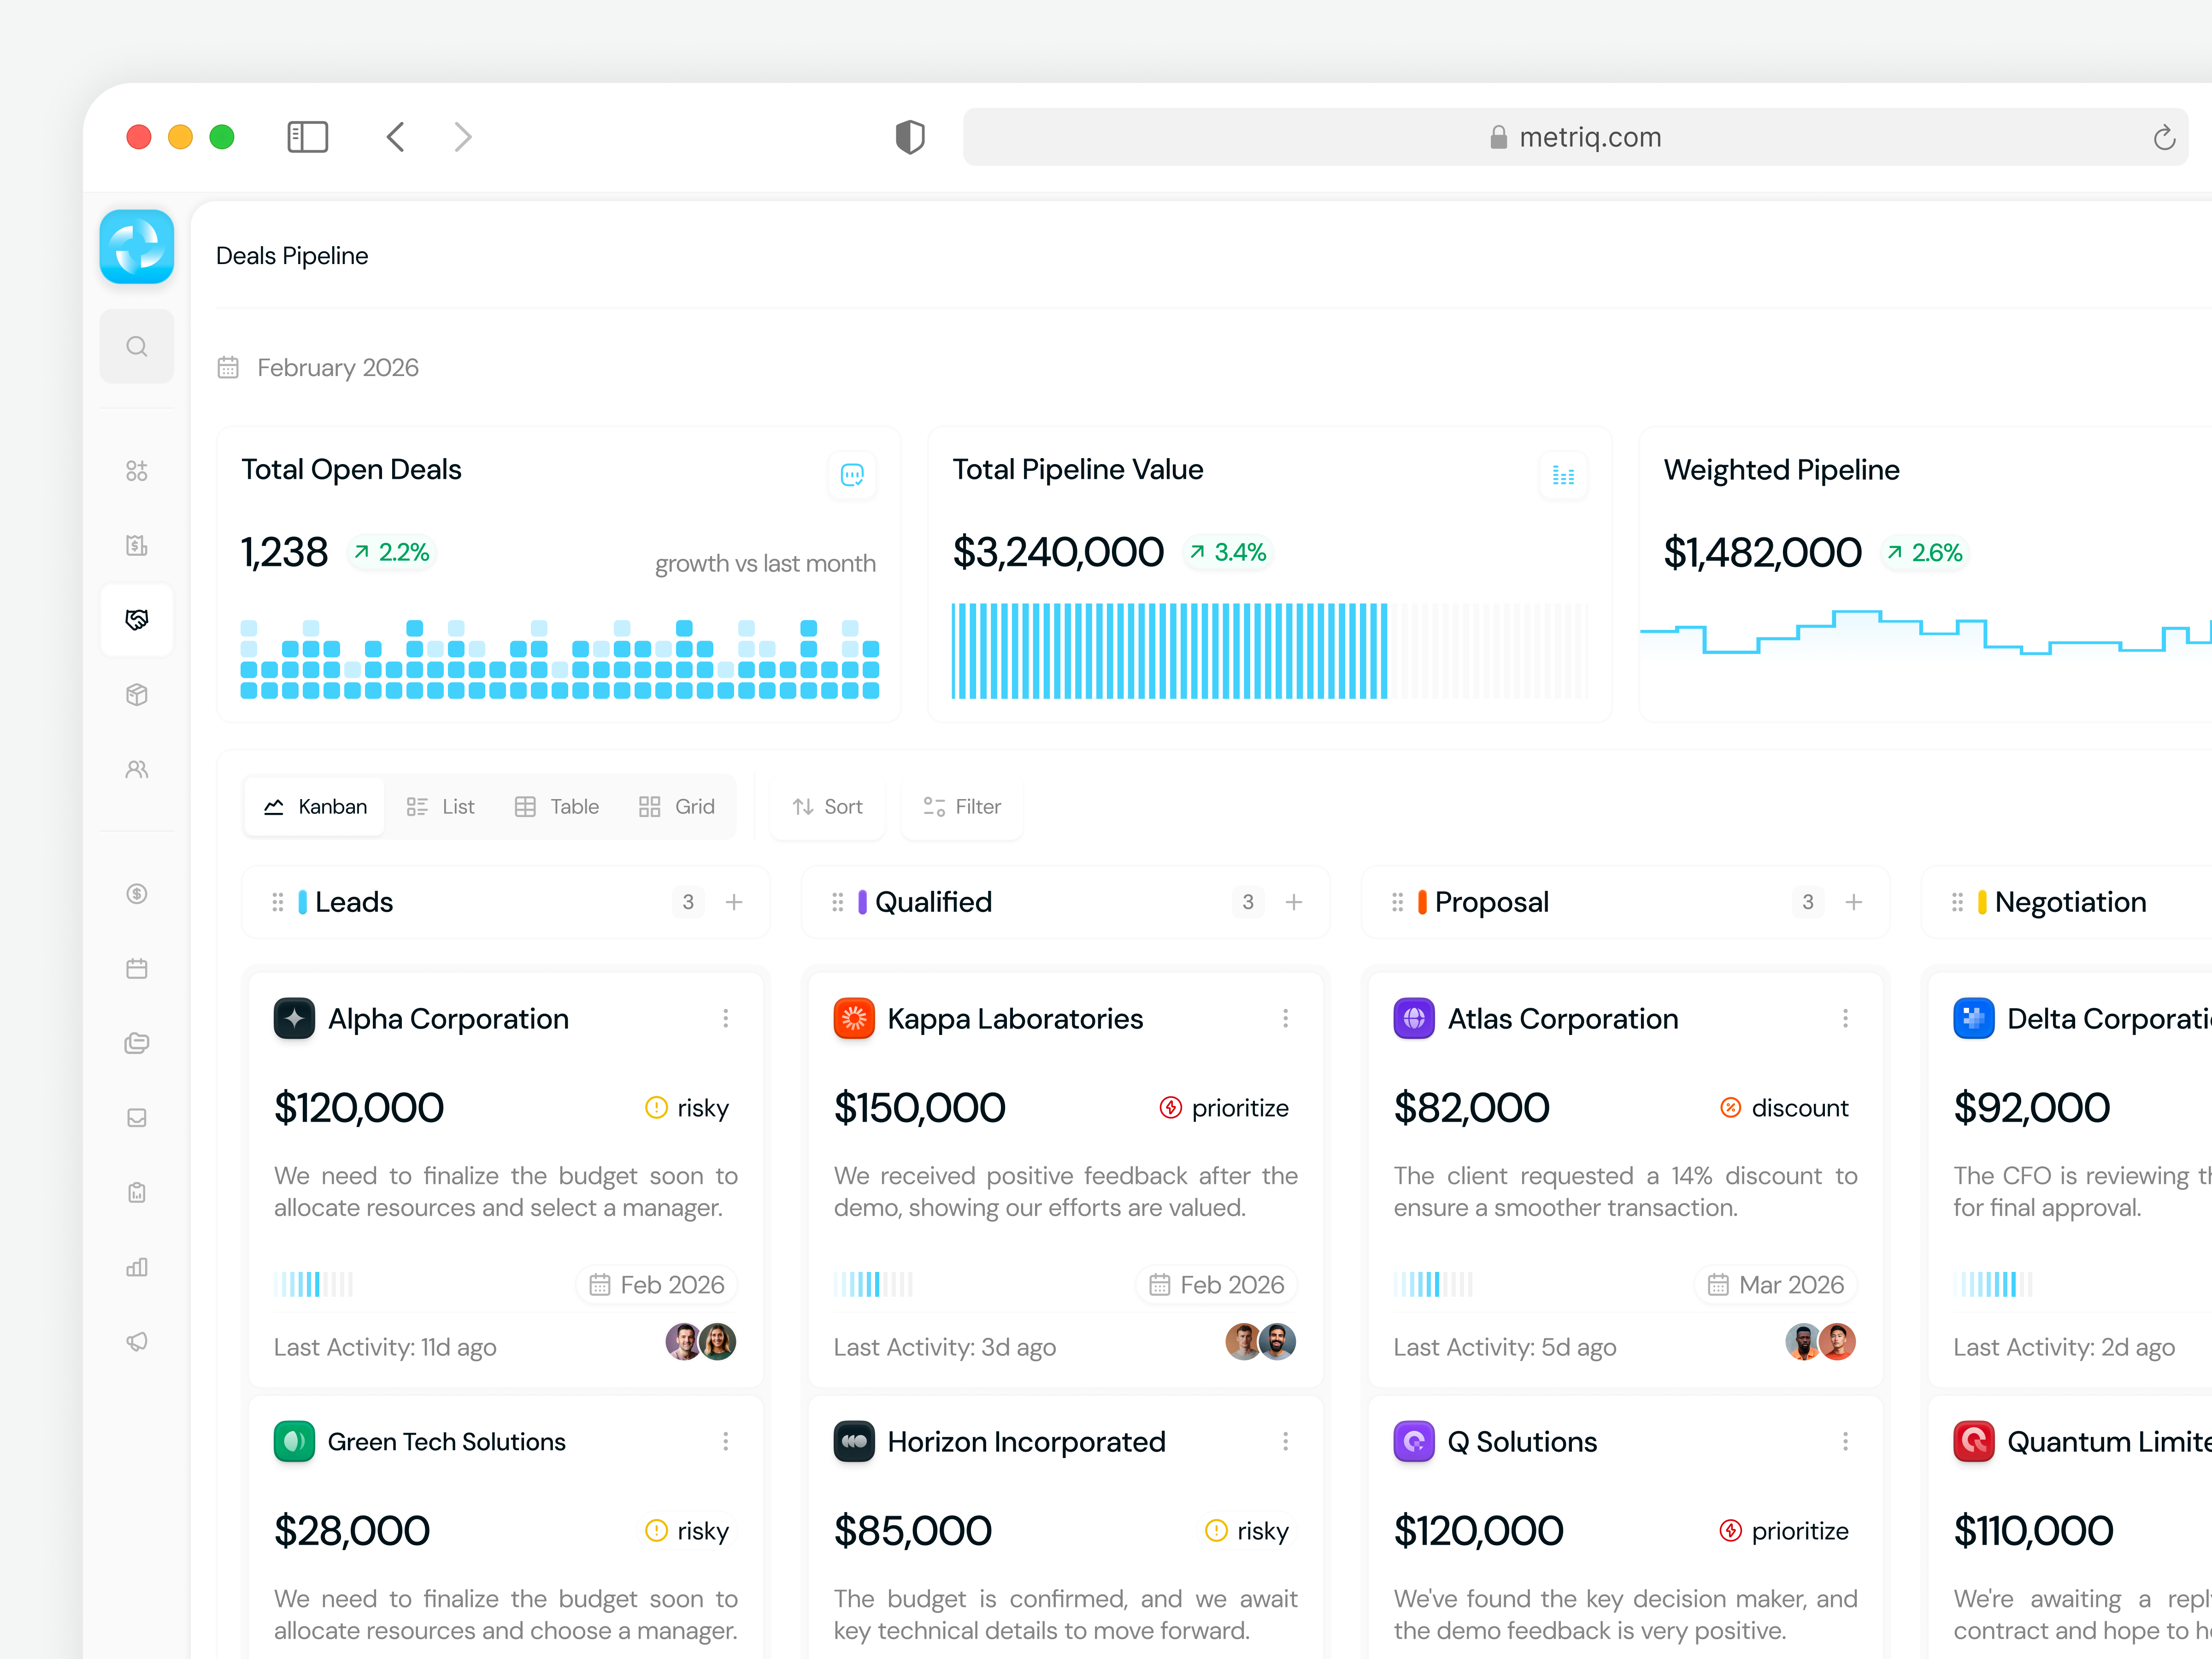
Task: Click Atlas Corporation progress bar
Action: point(1434,1285)
